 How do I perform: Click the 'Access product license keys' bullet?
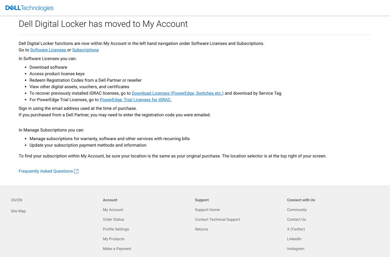coord(57,74)
